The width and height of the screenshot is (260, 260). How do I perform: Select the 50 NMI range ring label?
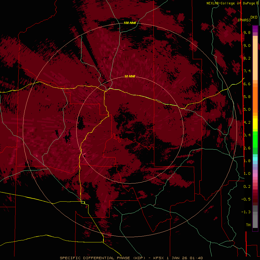pyautogui.click(x=130, y=77)
